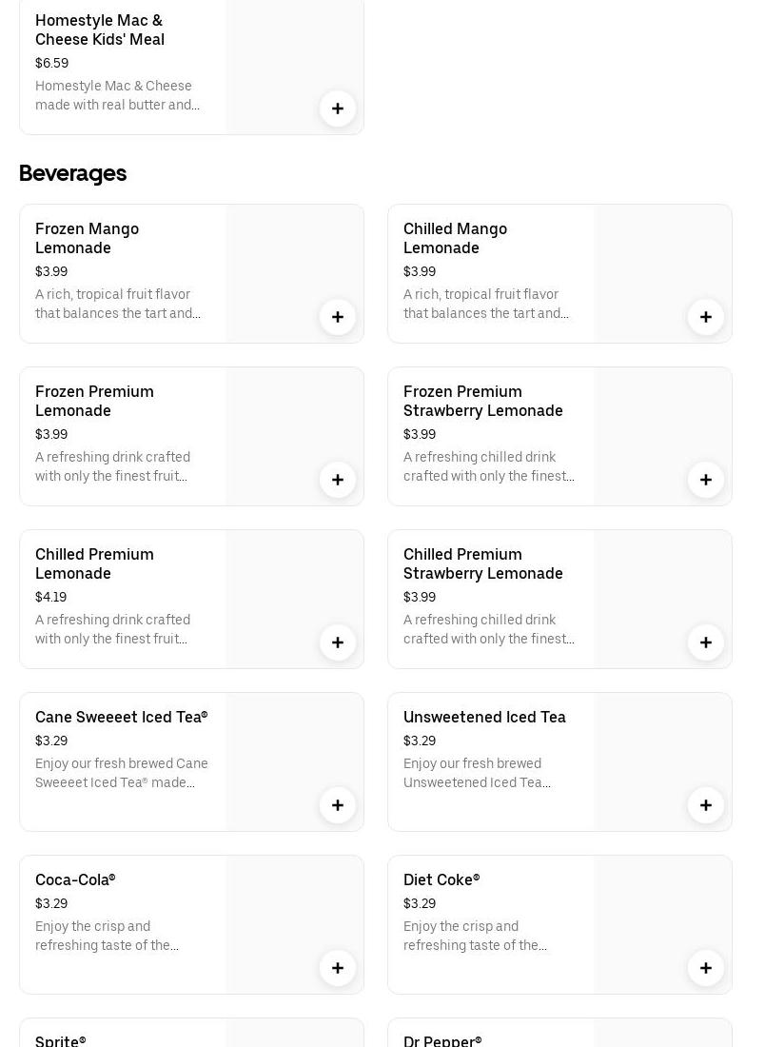This screenshot has width=765, height=1047.
Task: Add Chilled Mango Lemonade to order
Action: (706, 317)
